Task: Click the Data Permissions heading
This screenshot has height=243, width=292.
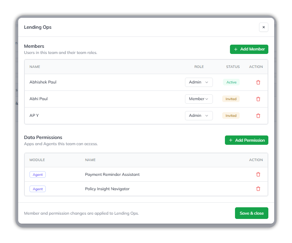Action: click(x=43, y=137)
